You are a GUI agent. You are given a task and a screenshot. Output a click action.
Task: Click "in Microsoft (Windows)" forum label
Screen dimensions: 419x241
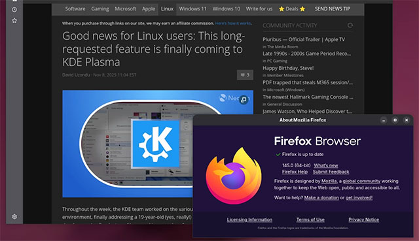pos(283,90)
